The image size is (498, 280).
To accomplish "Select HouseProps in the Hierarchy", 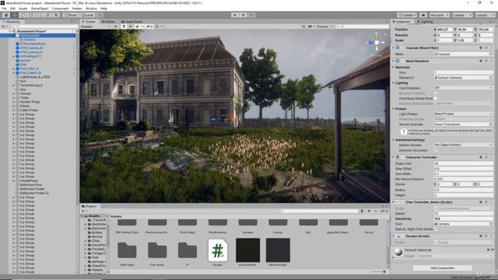I will click(29, 180).
